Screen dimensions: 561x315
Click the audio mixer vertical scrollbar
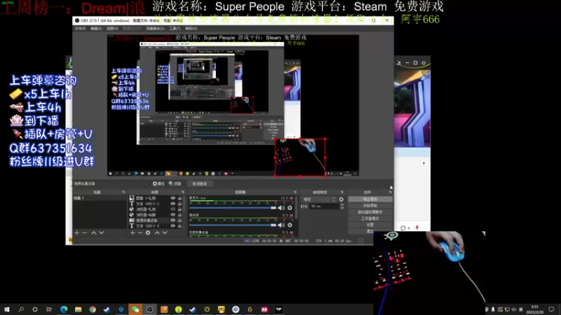coord(296,207)
